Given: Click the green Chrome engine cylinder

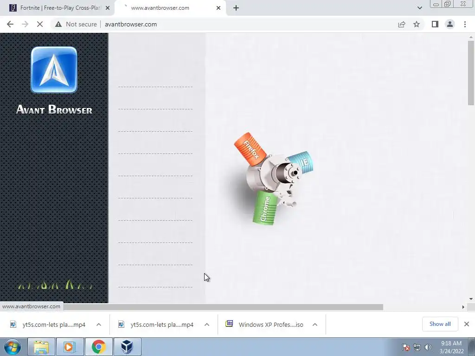Looking at the screenshot, I should (265, 208).
